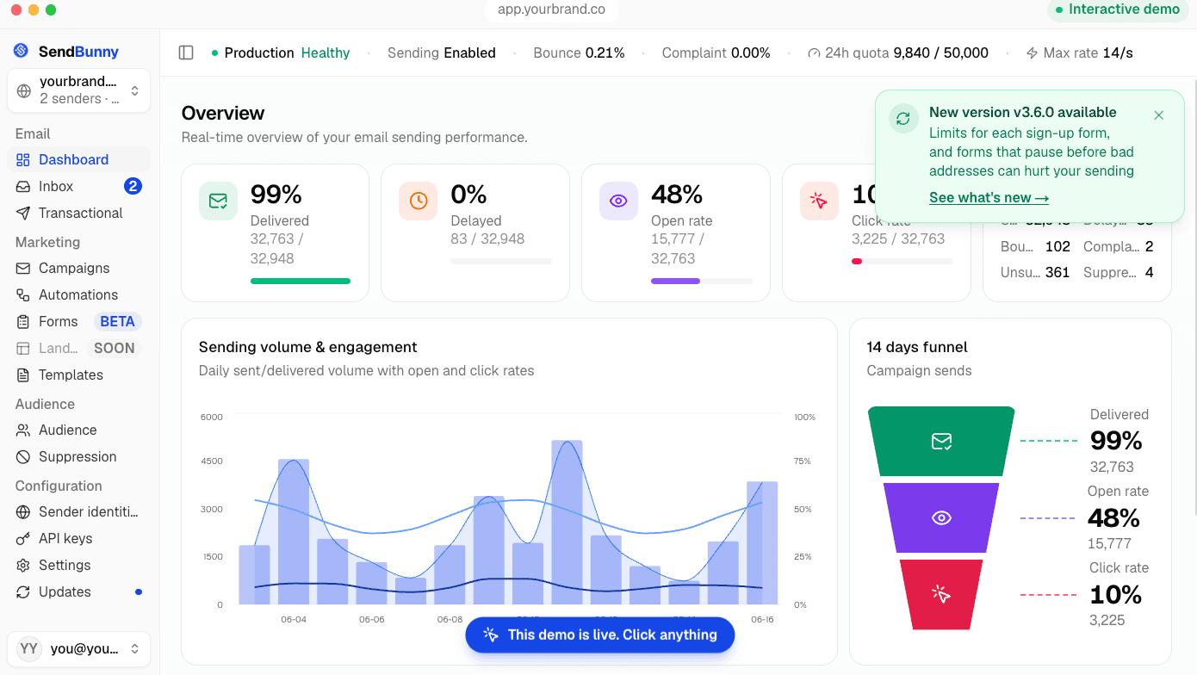Click the Max rate lightning bolt icon
This screenshot has height=675, width=1197.
pos(1033,53)
